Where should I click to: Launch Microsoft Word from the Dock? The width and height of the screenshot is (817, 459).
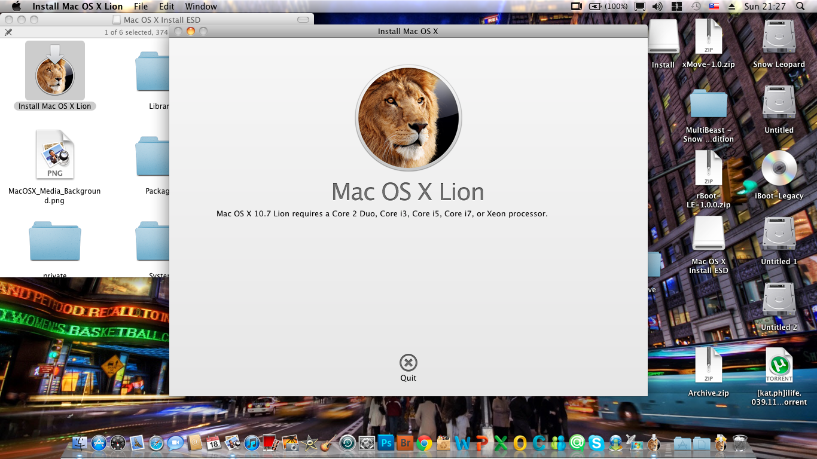tap(462, 443)
